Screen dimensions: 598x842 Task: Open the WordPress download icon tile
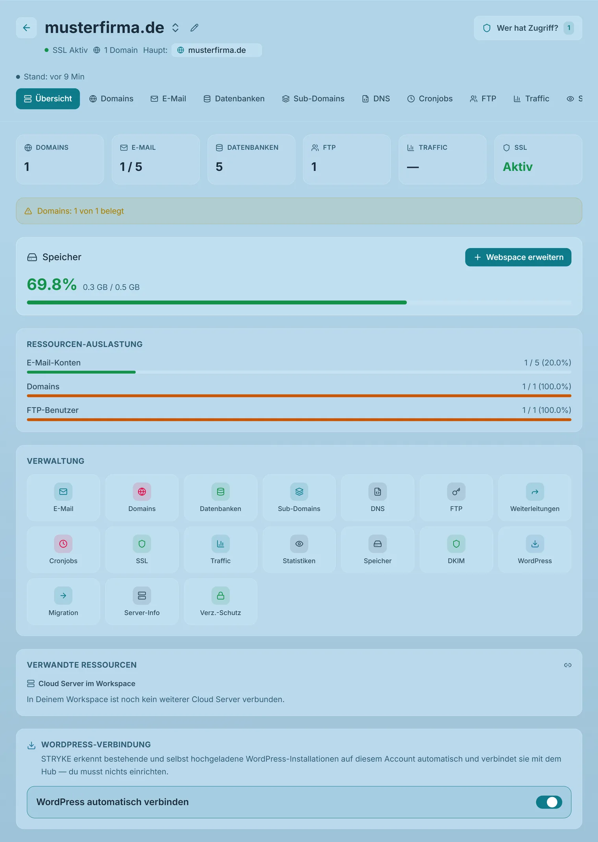[535, 549]
